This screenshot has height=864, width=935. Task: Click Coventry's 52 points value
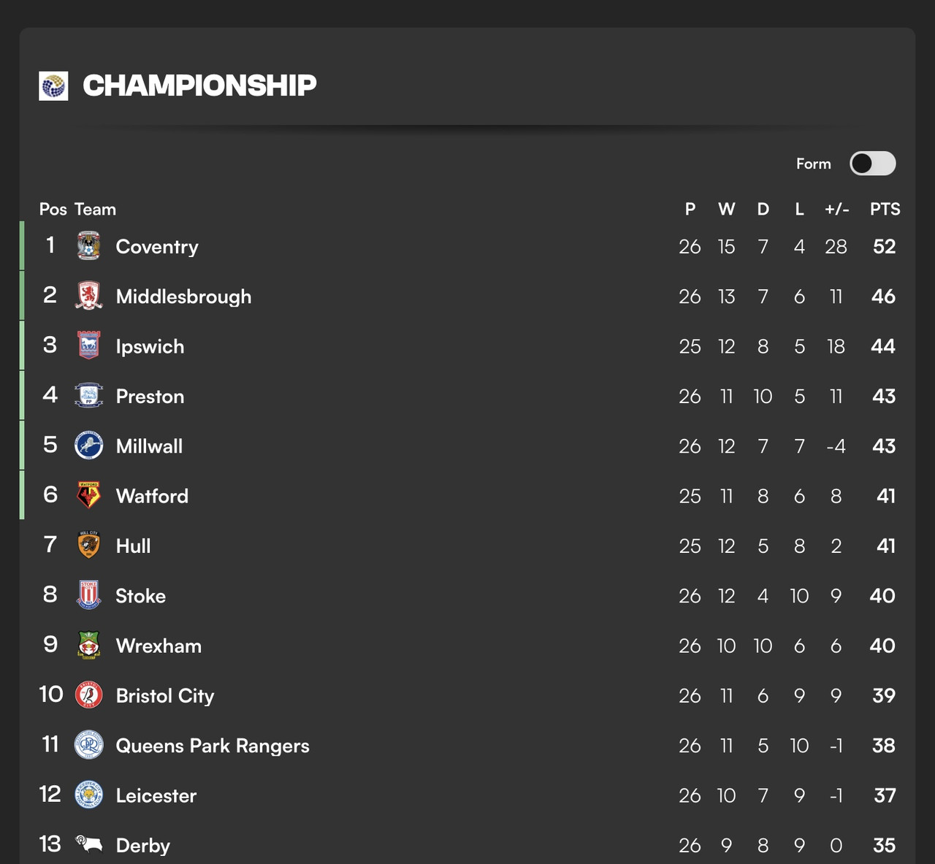[884, 247]
